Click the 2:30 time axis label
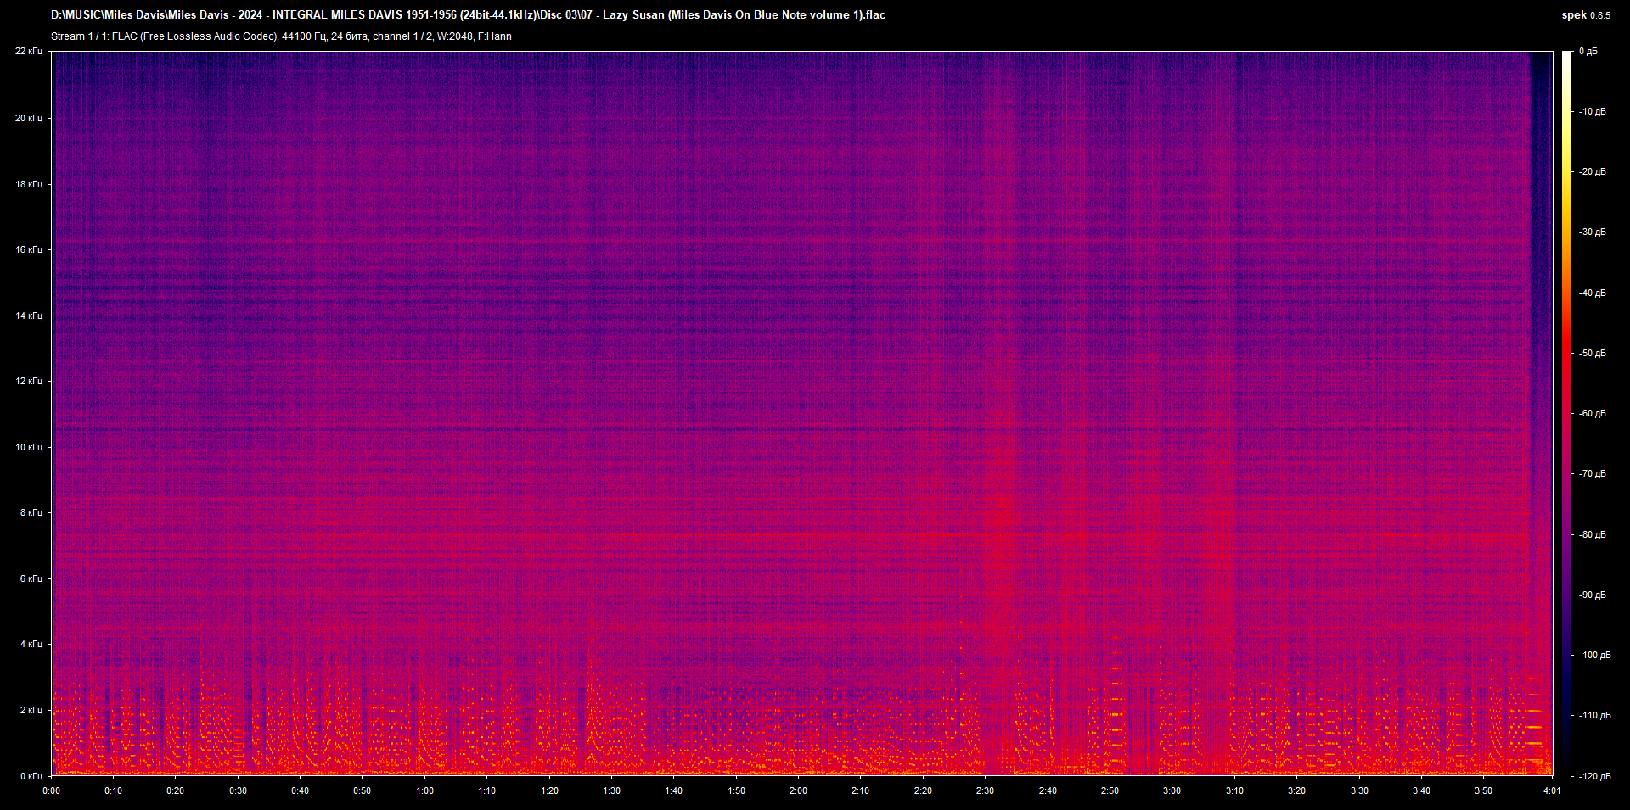 (x=986, y=790)
